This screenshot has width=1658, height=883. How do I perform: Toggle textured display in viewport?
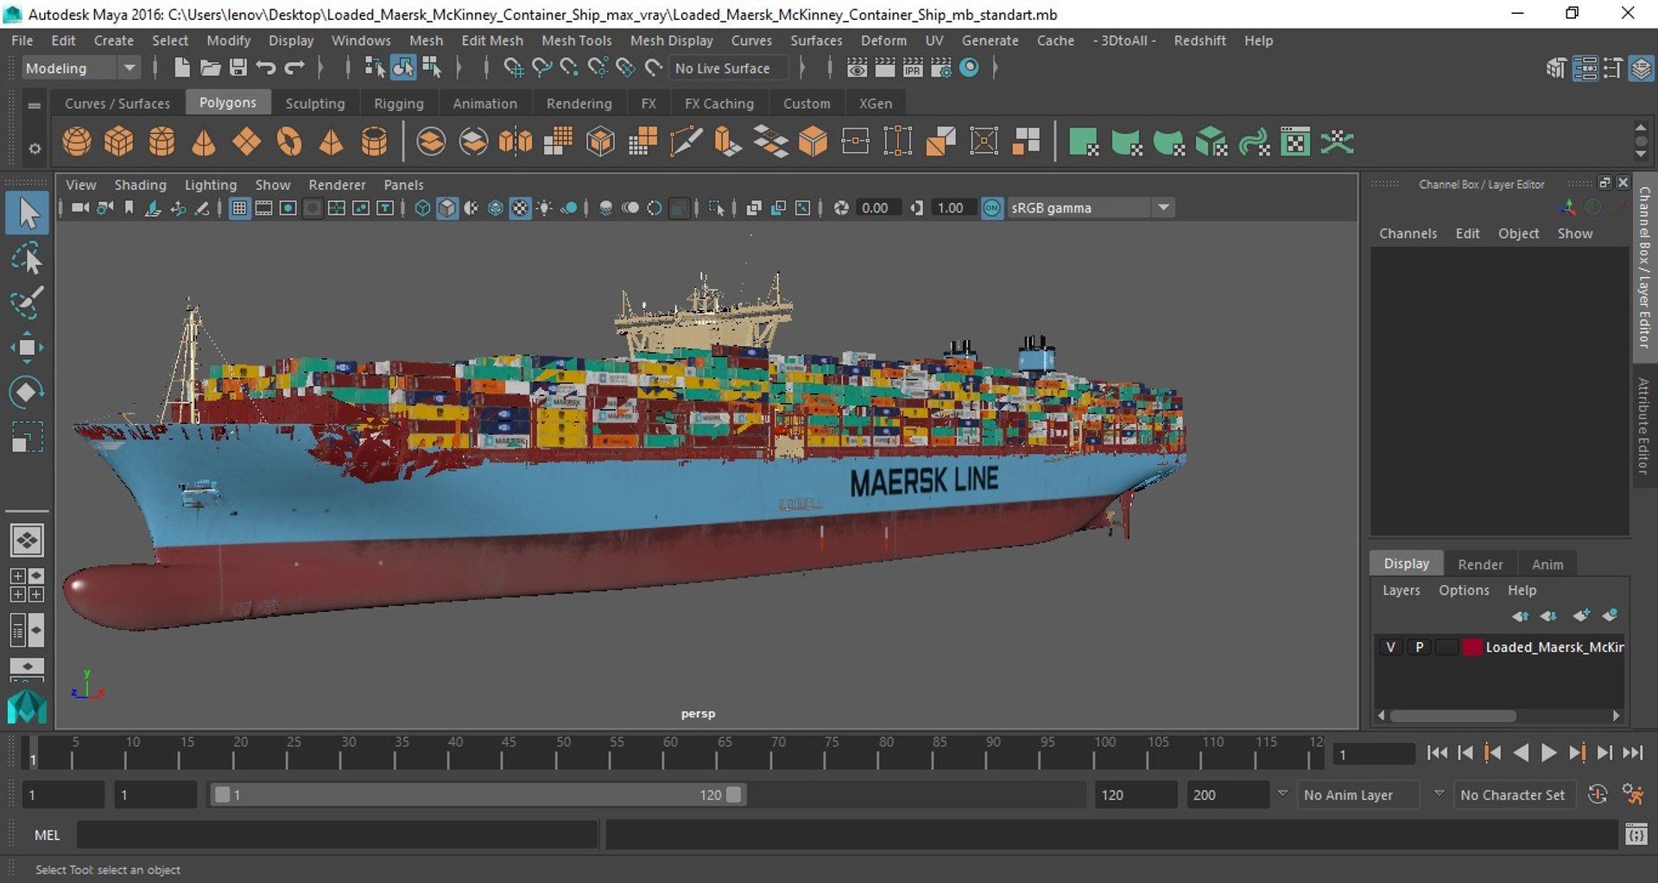[x=520, y=208]
